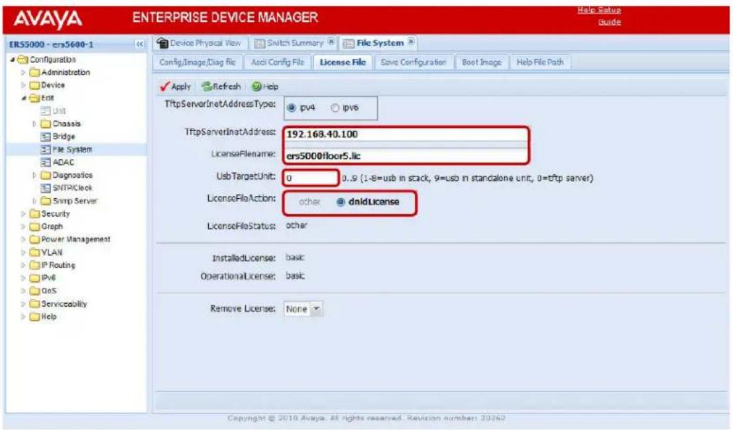Screen dimensions: 733x430
Task: Open the Help Setup Guide link
Action: tap(599, 16)
